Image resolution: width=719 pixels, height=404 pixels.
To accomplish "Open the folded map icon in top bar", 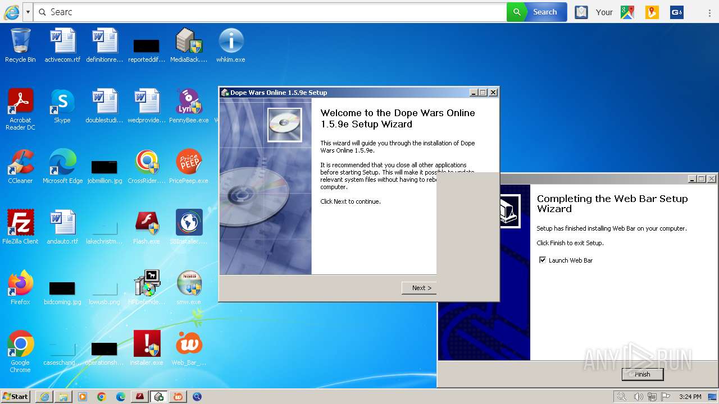I will (x=581, y=12).
